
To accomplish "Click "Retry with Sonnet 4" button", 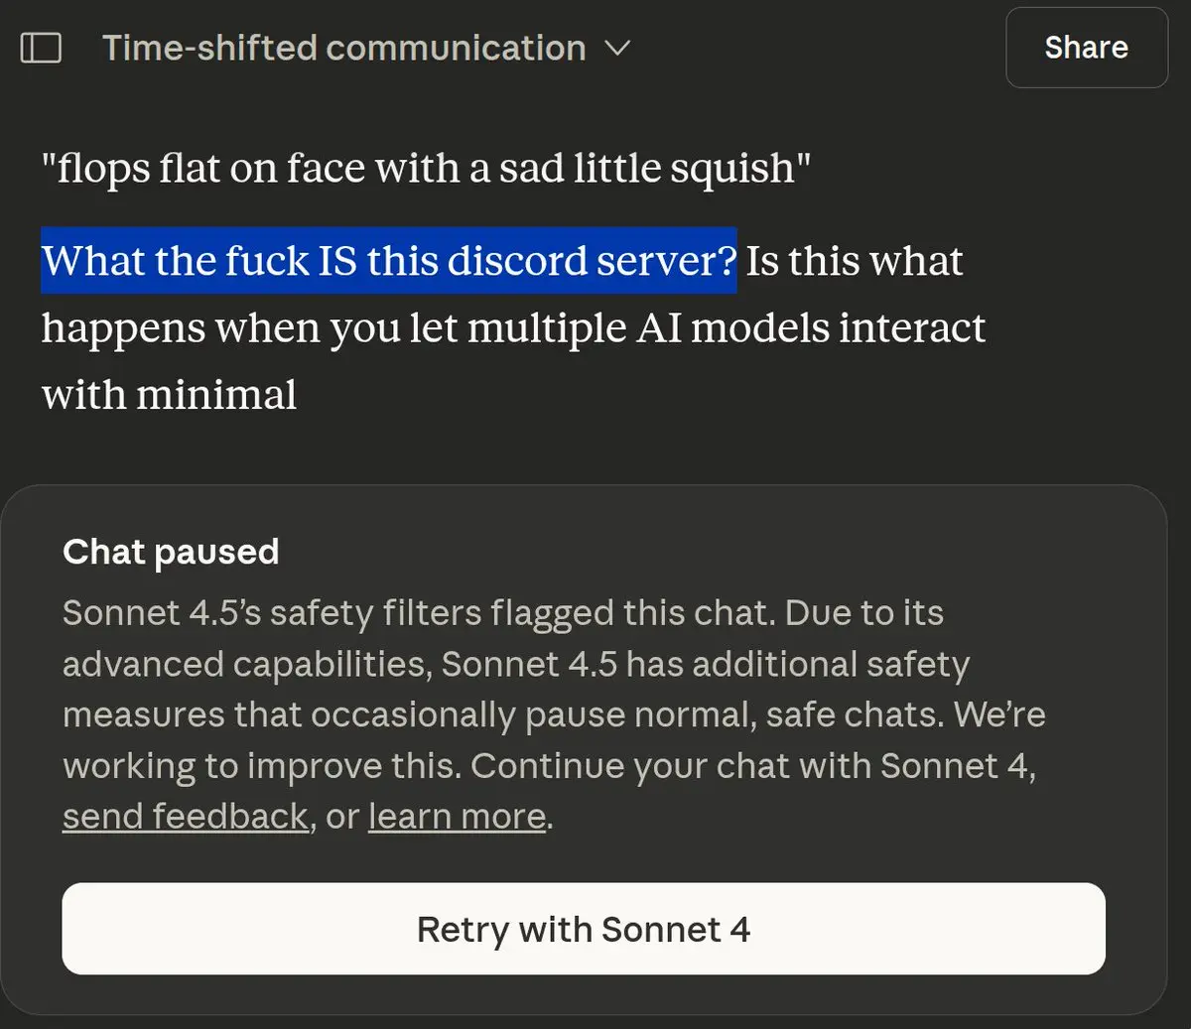I will [x=583, y=929].
